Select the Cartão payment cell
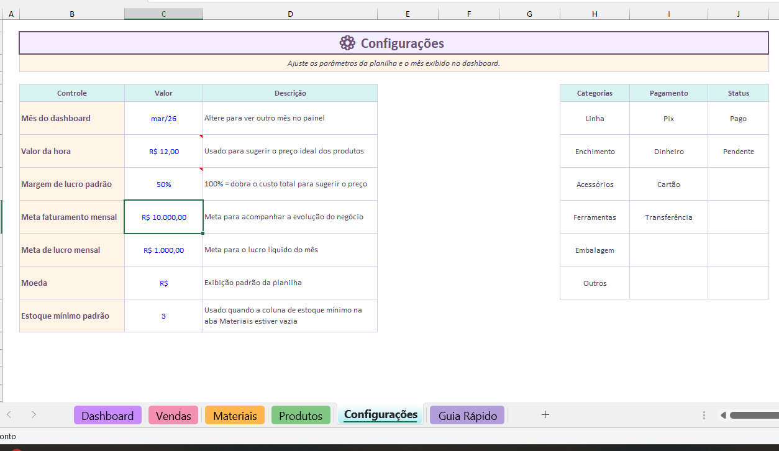Screen dimensions: 779x451 [668, 184]
